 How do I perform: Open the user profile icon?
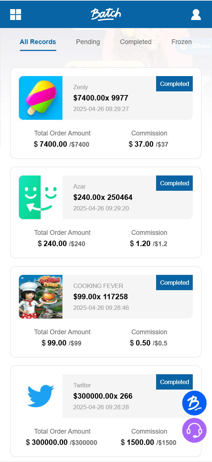pos(196,15)
